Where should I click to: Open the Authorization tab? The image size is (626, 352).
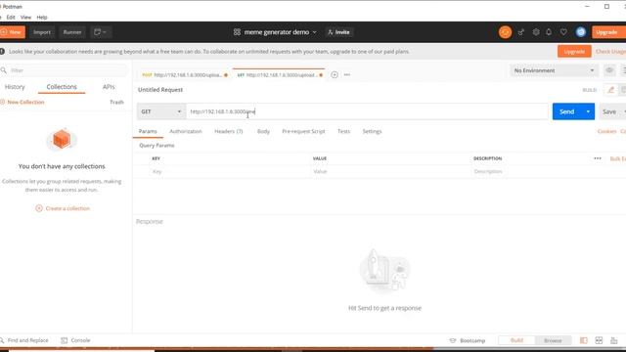(x=186, y=131)
